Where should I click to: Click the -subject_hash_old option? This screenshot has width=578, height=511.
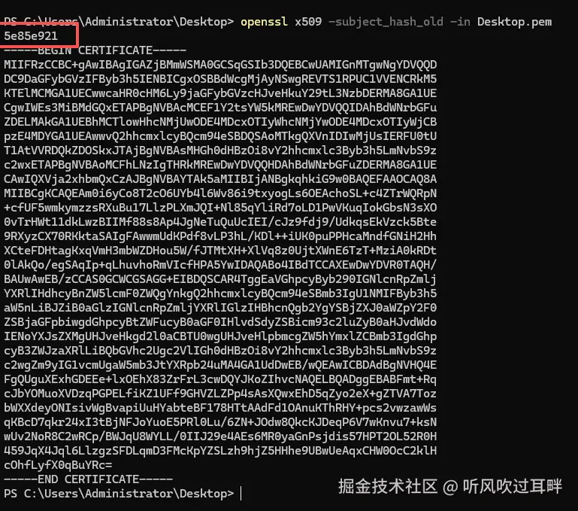pyautogui.click(x=386, y=22)
